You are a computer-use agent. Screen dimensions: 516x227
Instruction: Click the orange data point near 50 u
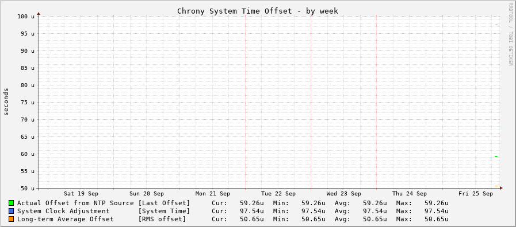(496, 186)
